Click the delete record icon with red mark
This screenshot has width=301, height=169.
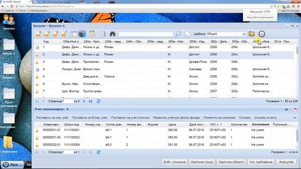click(x=55, y=34)
